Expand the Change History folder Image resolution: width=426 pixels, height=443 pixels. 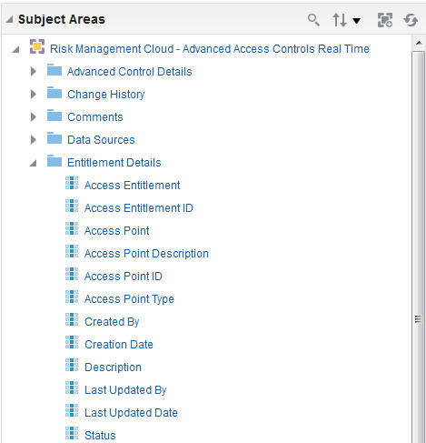point(34,95)
